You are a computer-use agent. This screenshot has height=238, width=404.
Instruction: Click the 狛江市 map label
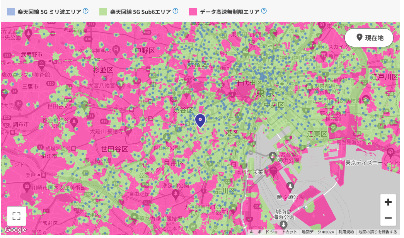pyautogui.click(x=49, y=156)
